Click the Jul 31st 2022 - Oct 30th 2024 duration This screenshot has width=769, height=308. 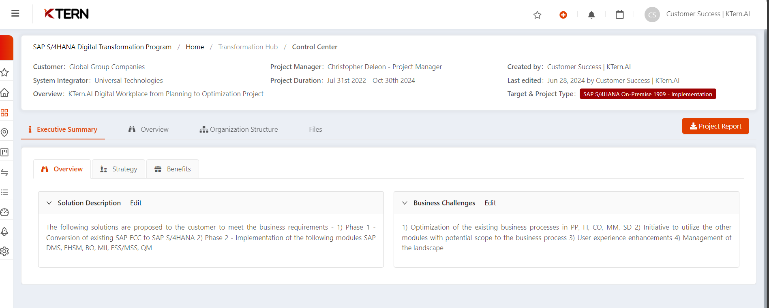pos(371,80)
